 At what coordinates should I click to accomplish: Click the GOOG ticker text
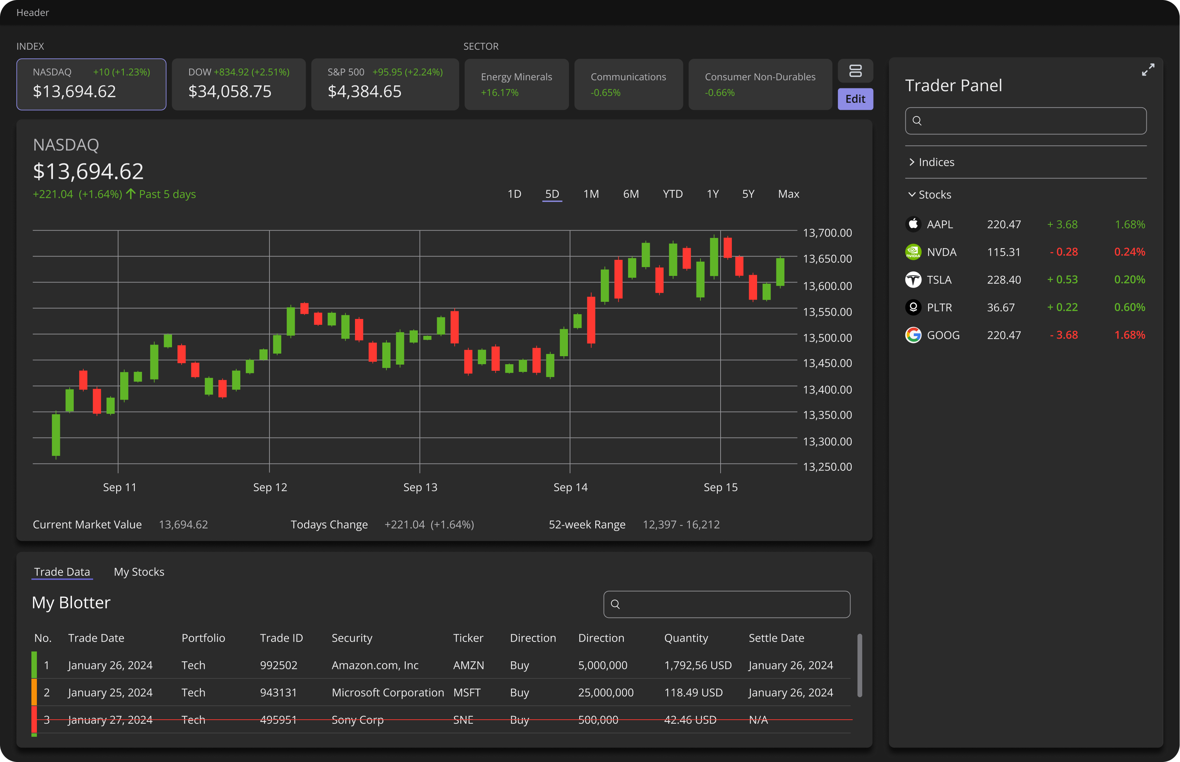943,335
